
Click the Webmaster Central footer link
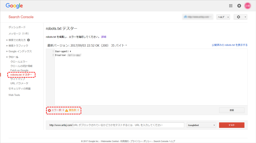[109, 141]
